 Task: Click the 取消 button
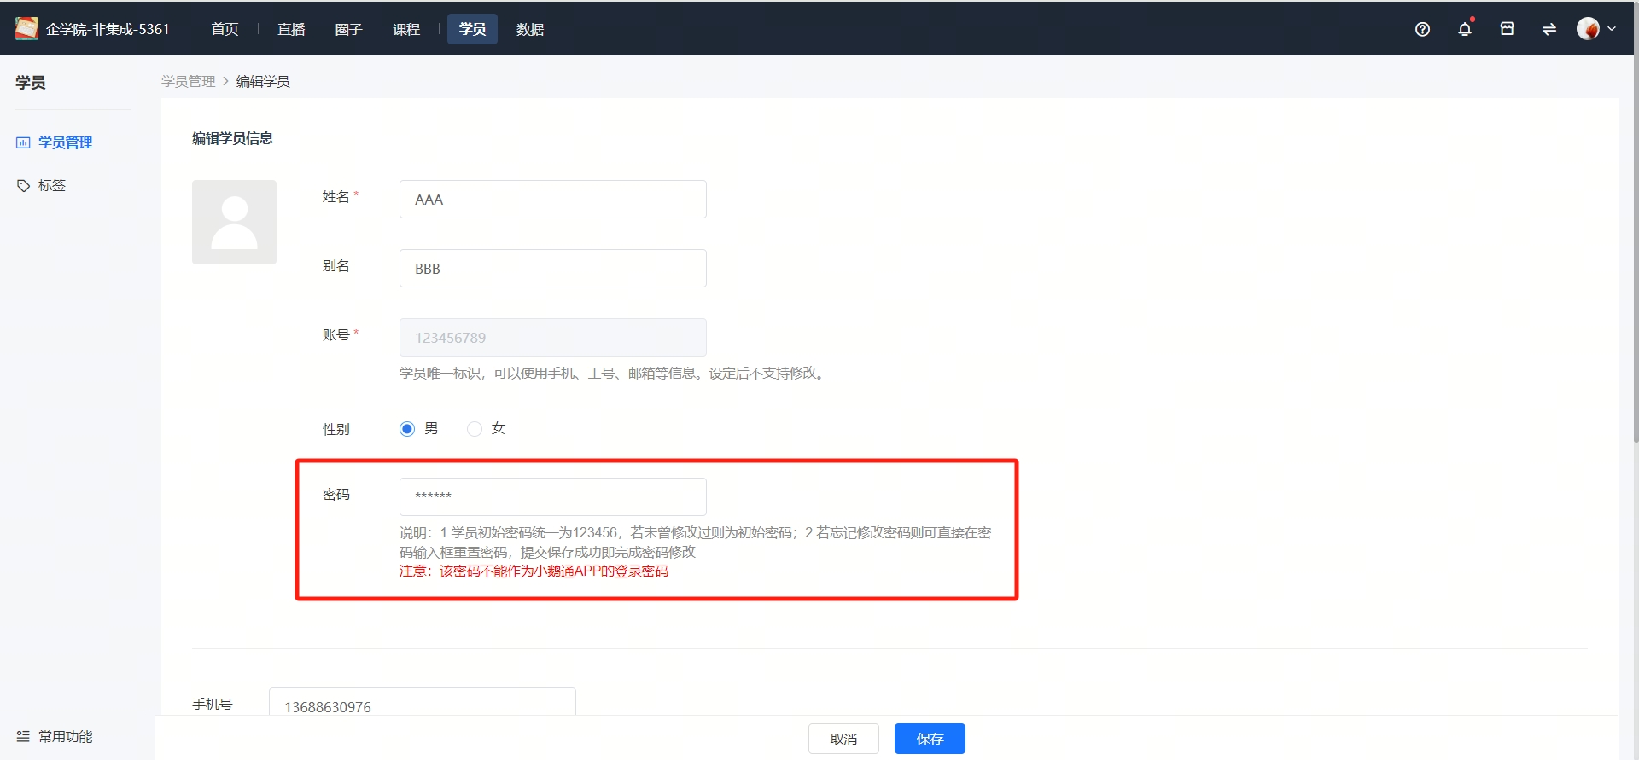point(843,739)
